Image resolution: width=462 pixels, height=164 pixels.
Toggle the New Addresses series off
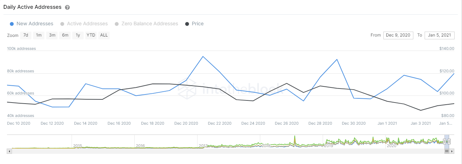coord(32,24)
